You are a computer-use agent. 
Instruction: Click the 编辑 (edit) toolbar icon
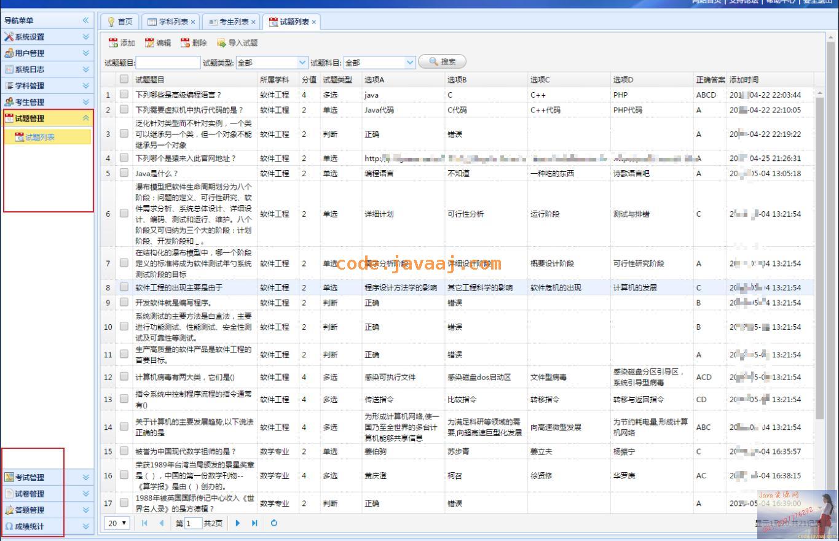coord(149,43)
